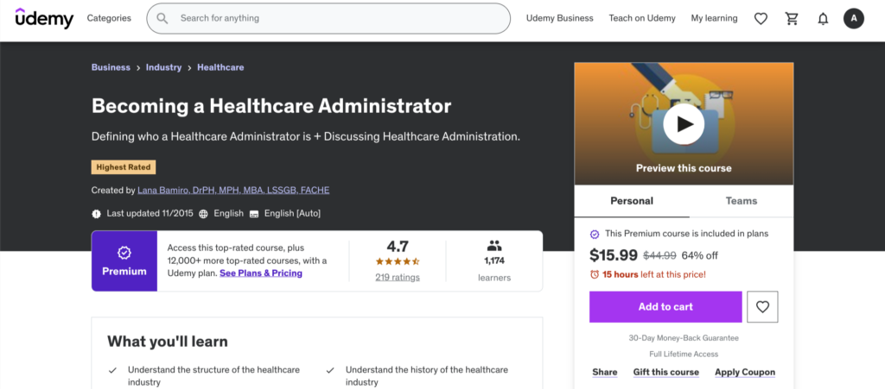Open the wishlist heart icon in header
Viewport: 885px width, 389px height.
click(x=761, y=18)
